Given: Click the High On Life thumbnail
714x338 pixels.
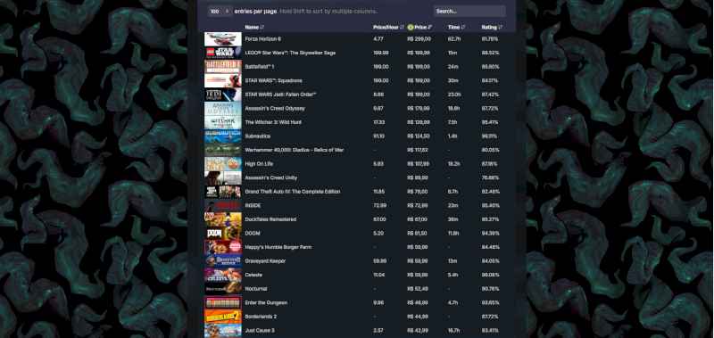Looking at the screenshot, I should click(222, 164).
